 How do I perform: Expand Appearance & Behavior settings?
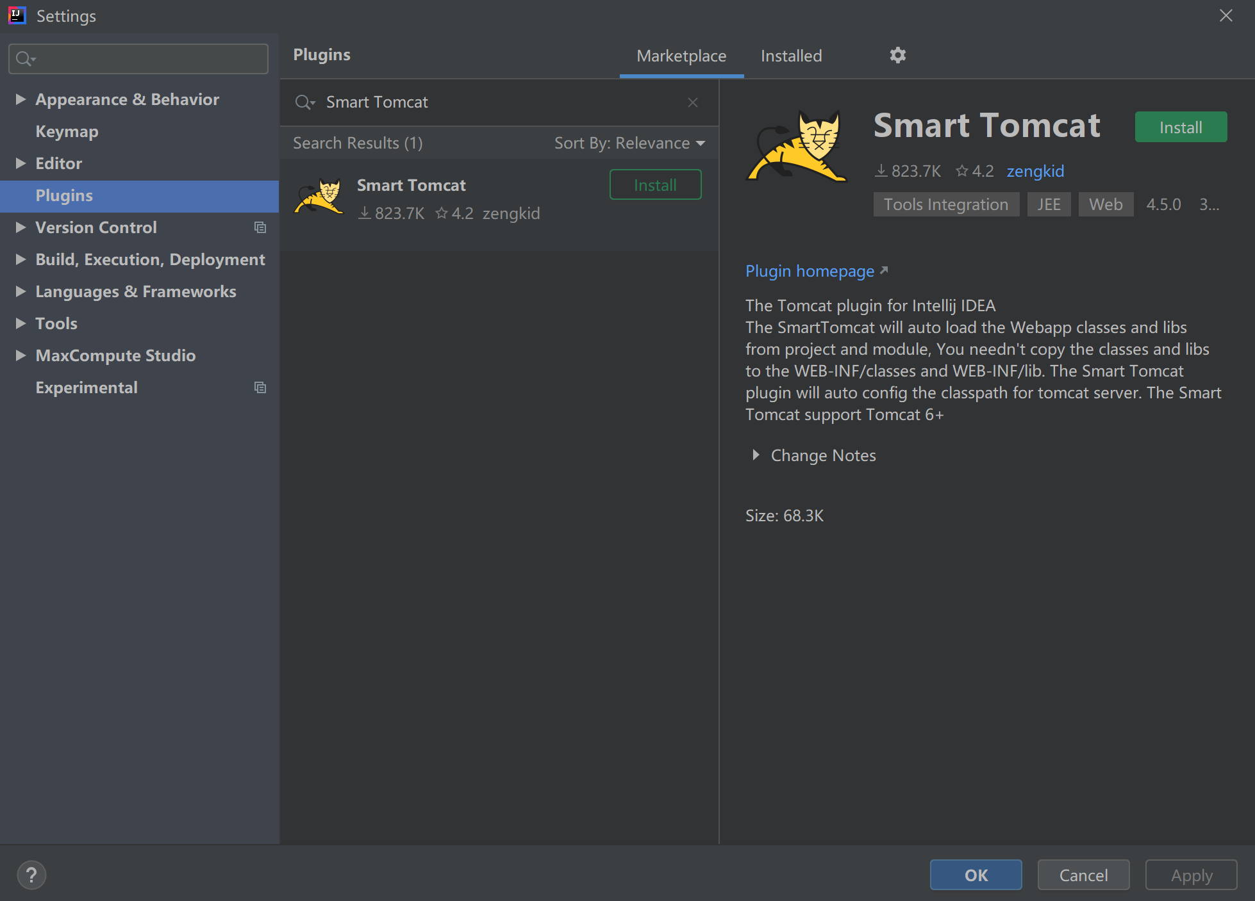click(x=21, y=99)
